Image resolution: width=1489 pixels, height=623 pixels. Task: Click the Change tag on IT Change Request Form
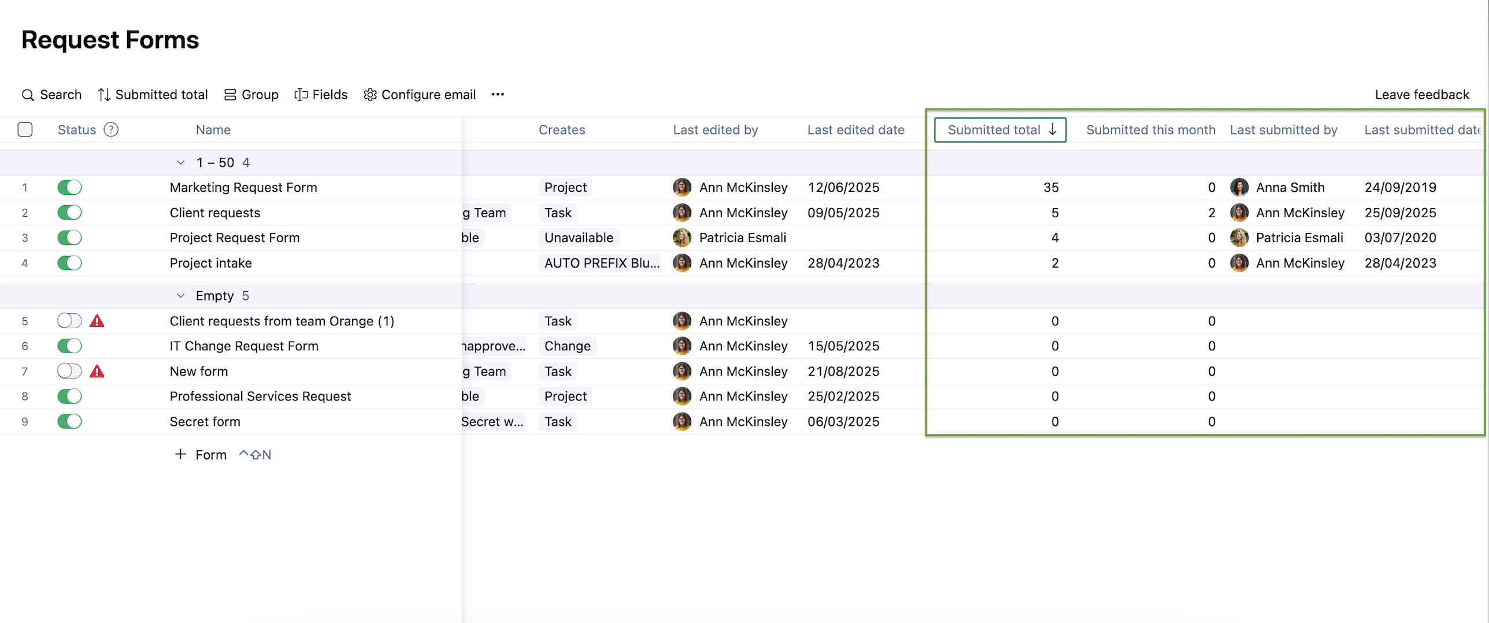[x=567, y=346]
